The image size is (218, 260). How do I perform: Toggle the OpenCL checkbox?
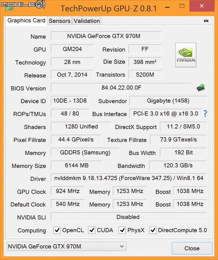click(57, 230)
